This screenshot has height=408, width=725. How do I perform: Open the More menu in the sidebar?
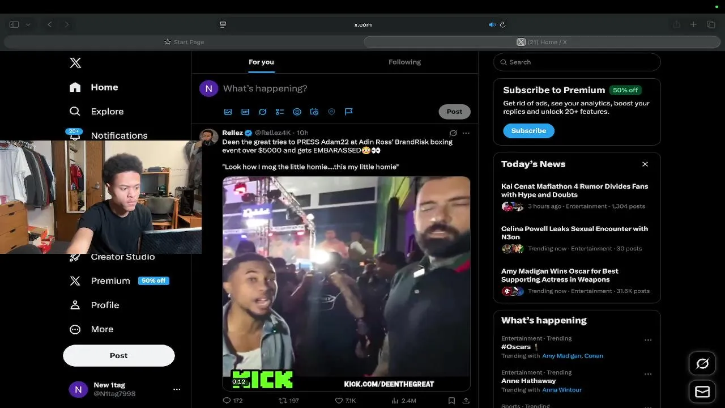point(91,329)
